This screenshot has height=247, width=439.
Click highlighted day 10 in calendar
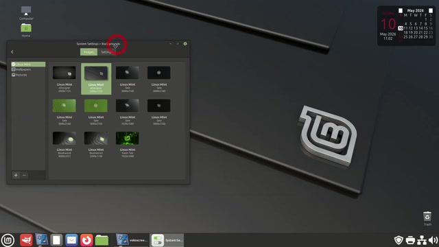pos(401,28)
